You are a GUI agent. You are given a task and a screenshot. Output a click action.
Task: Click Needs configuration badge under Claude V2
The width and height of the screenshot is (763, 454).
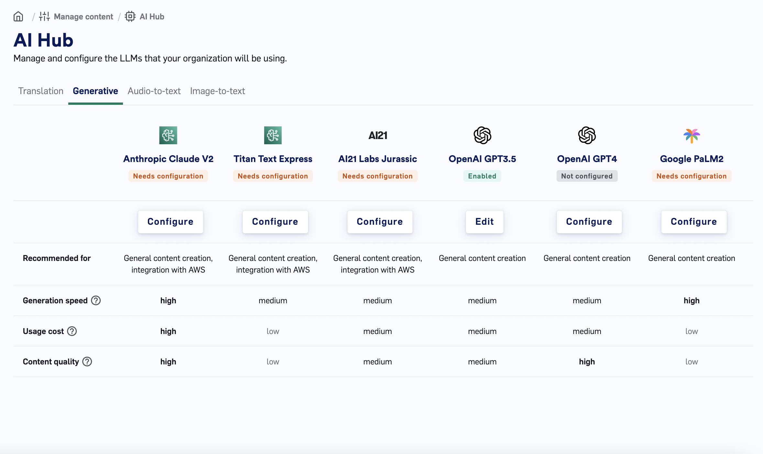pyautogui.click(x=168, y=176)
